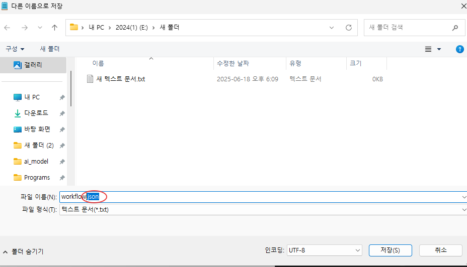Open the view options dropdown arrow

click(x=439, y=49)
